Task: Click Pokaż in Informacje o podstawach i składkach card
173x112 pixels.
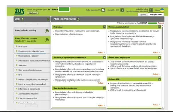Action: pyautogui.click(x=101, y=83)
